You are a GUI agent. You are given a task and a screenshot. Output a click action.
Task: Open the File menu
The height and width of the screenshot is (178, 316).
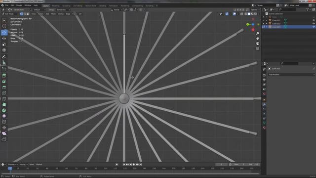coord(7,5)
